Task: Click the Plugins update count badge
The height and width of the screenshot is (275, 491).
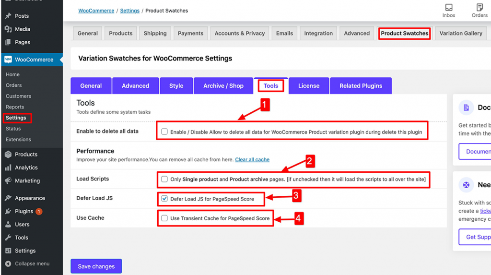Action: point(38,212)
